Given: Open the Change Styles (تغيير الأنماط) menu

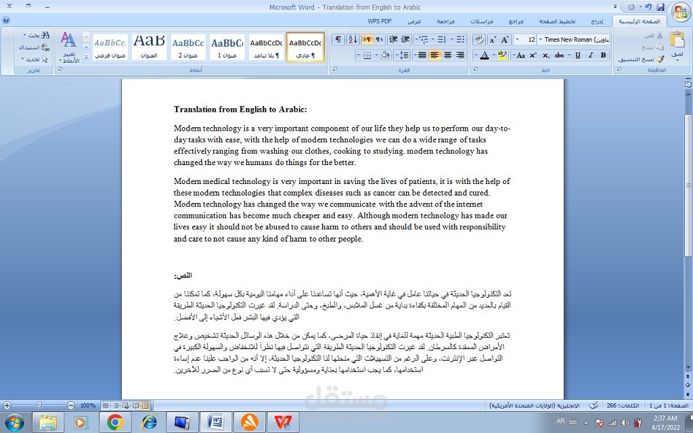Looking at the screenshot, I should coord(69,47).
